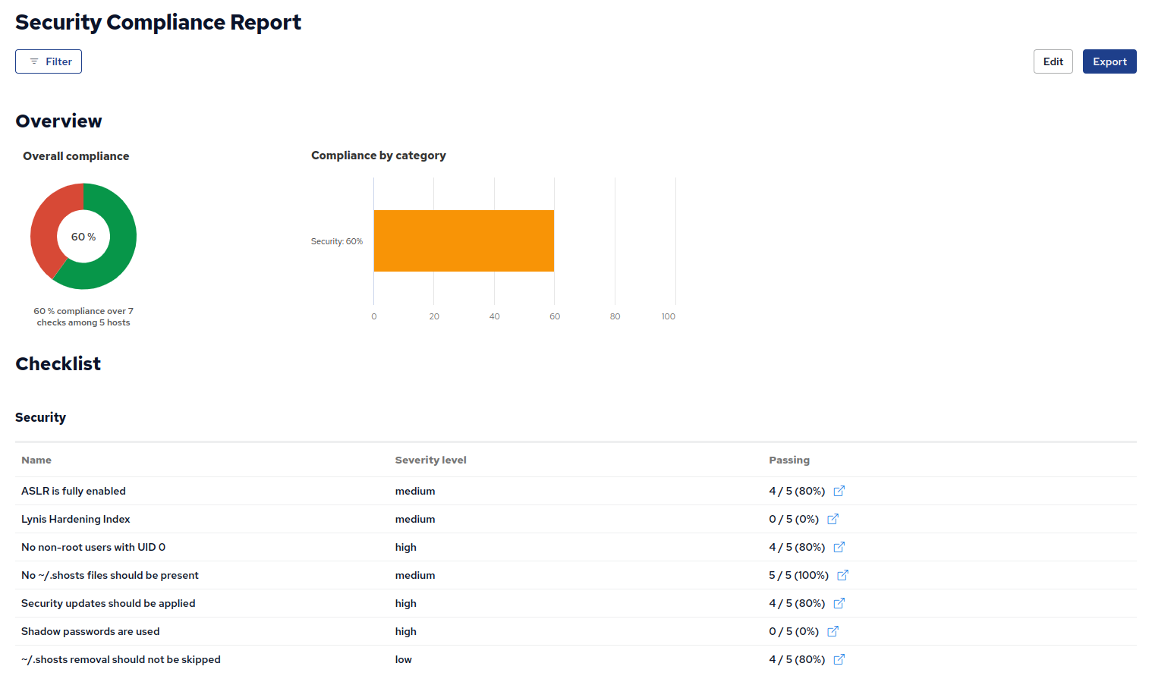Viewport: 1152px width, 682px height.
Task: Select '~/.shosts removal should not be skipped' text
Action: 121,659
